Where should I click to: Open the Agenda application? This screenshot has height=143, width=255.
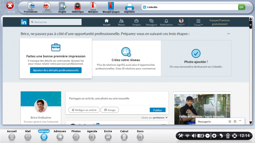92,135
